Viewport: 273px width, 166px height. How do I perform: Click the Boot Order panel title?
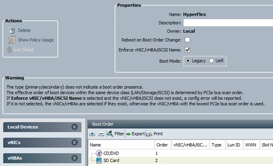(103, 124)
